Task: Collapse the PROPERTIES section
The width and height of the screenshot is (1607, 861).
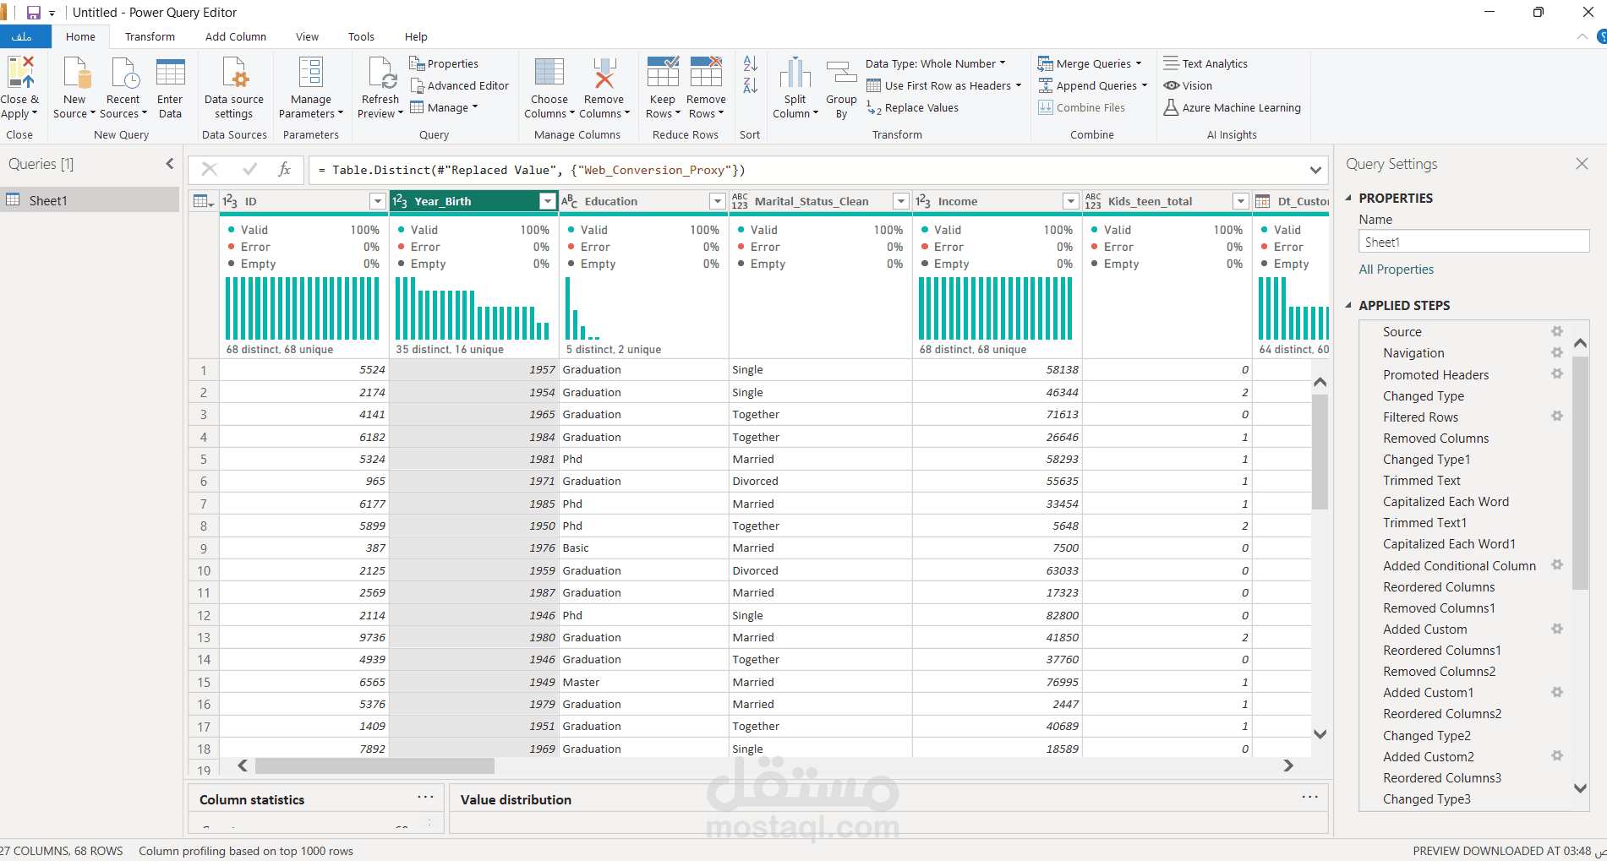Action: coord(1348,198)
